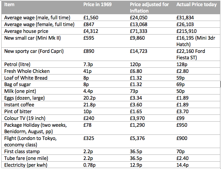Select the £3,970 Colour TV adjusted price
Viewport: 221px width, 169px height.
pos(137,118)
